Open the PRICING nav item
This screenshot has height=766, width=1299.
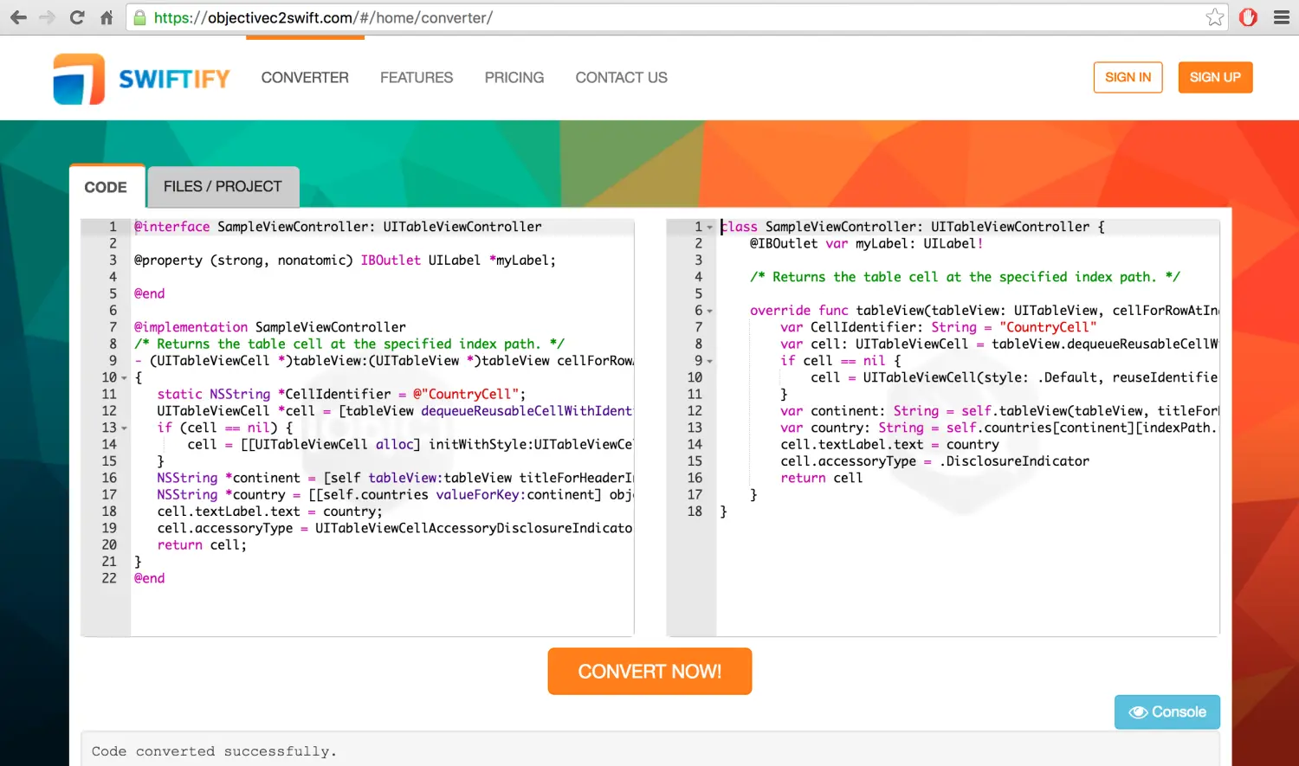click(514, 78)
